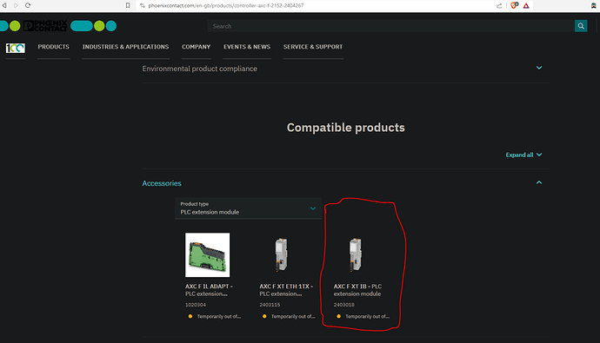Open EVENTS & NEWS menu
The image size is (600, 343).
point(247,47)
